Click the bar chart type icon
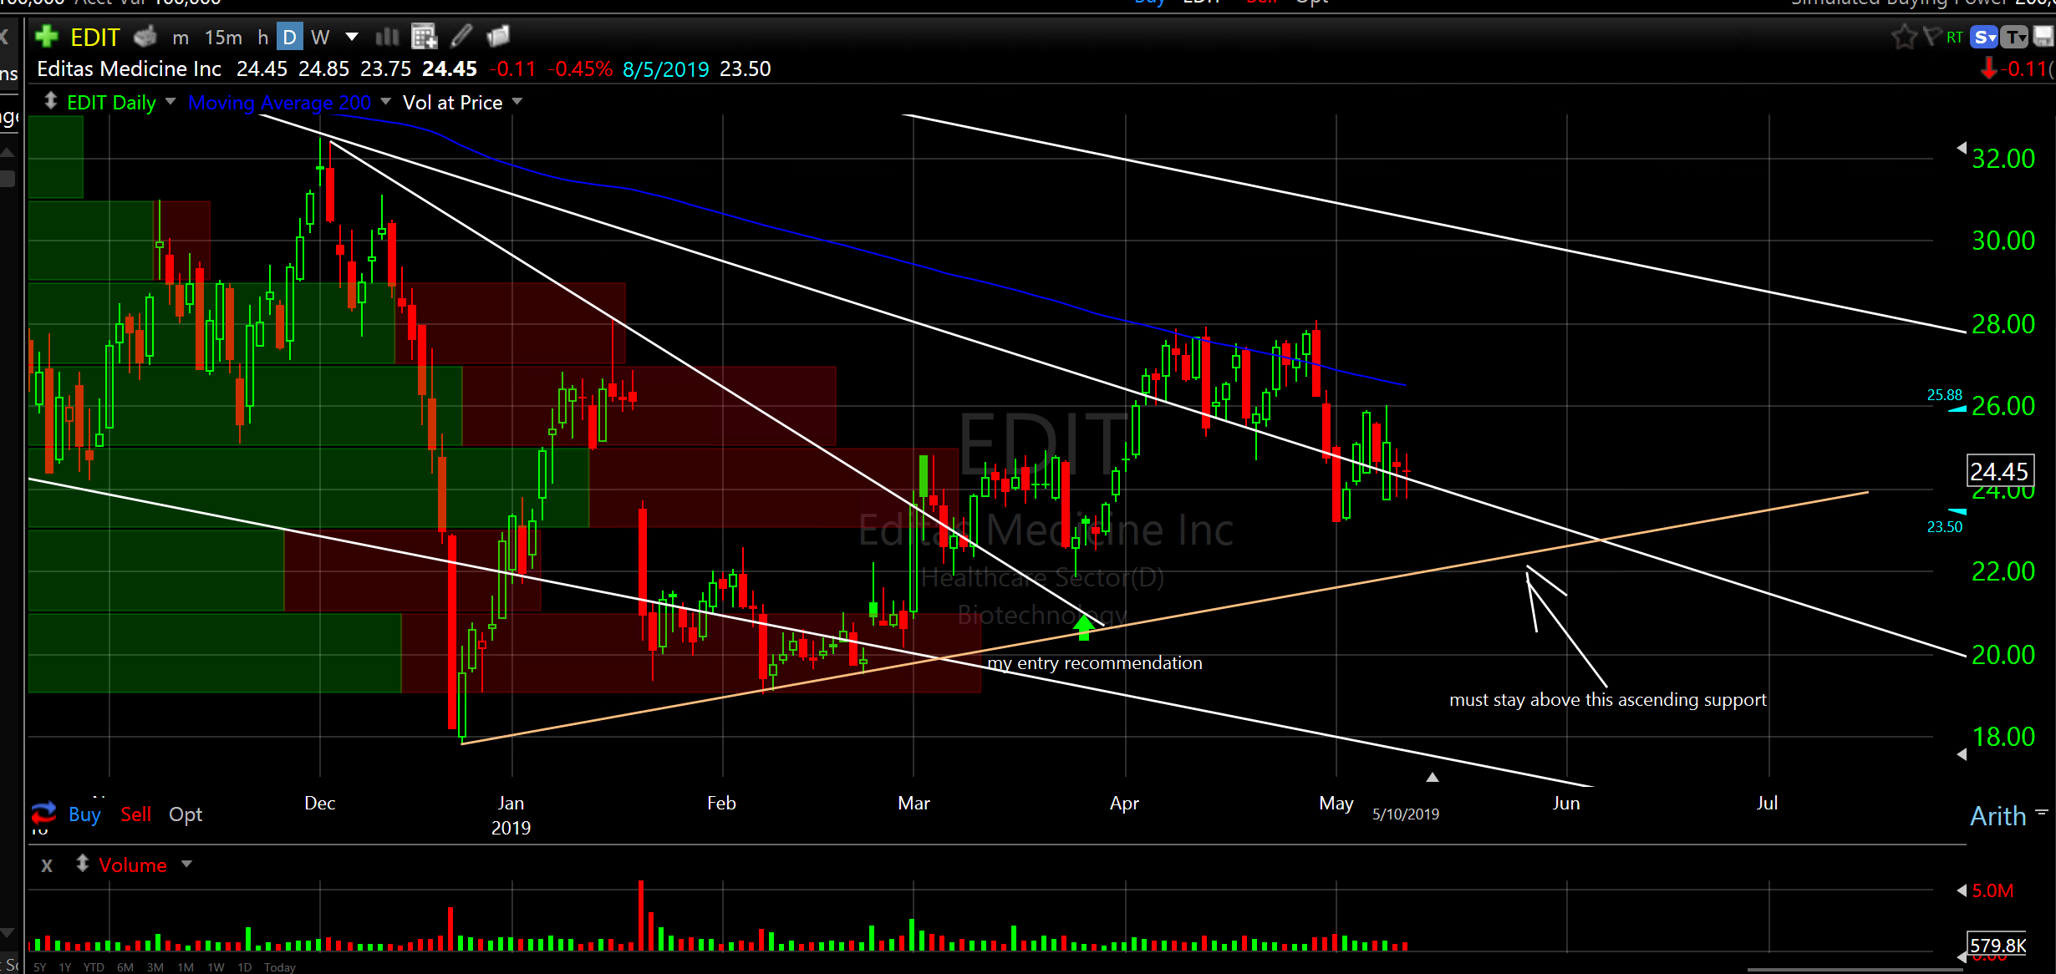The height and width of the screenshot is (974, 2056). pyautogui.click(x=387, y=37)
